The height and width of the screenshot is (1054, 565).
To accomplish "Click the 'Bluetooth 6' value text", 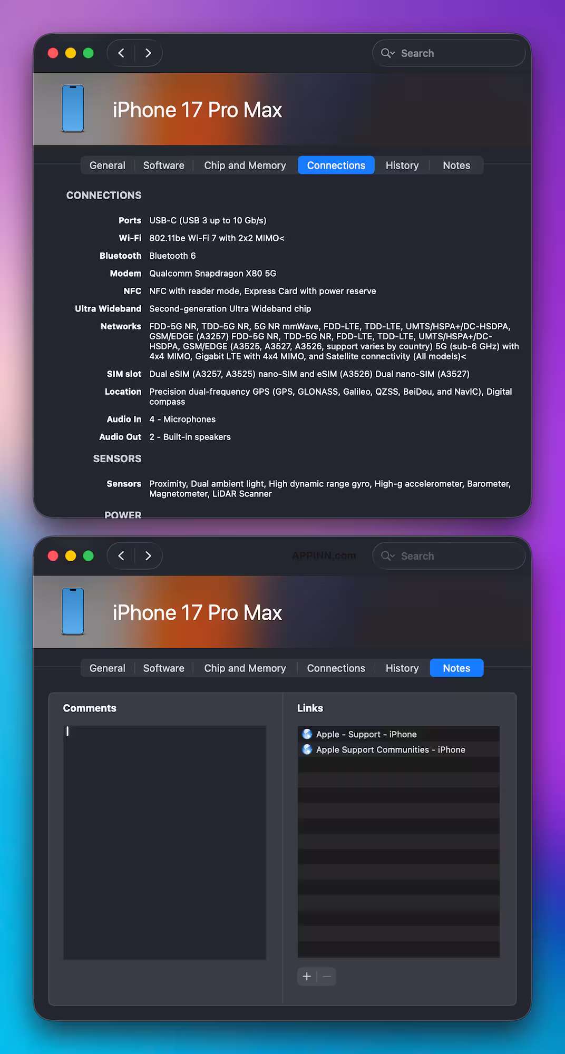I will (172, 256).
